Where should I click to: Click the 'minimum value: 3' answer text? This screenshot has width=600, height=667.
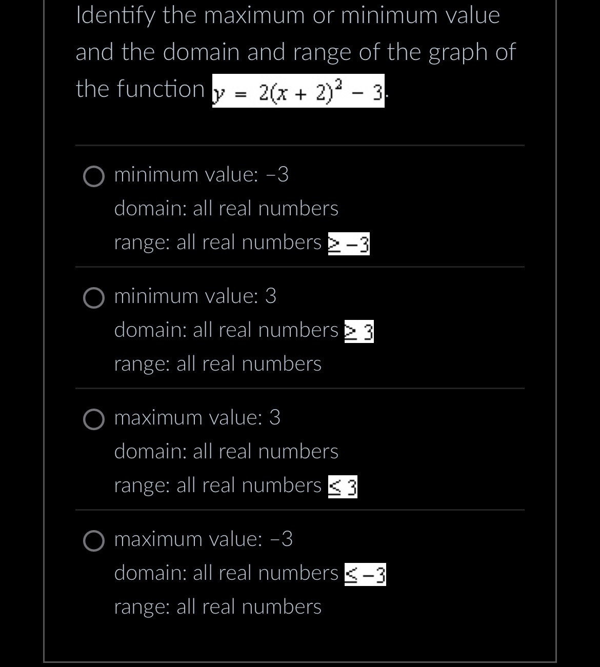195,296
